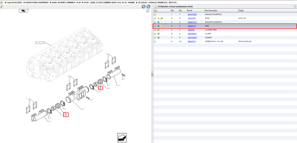Click the gray square button at diagram corner
This screenshot has height=143, width=297.
pyautogui.click(x=148, y=11)
